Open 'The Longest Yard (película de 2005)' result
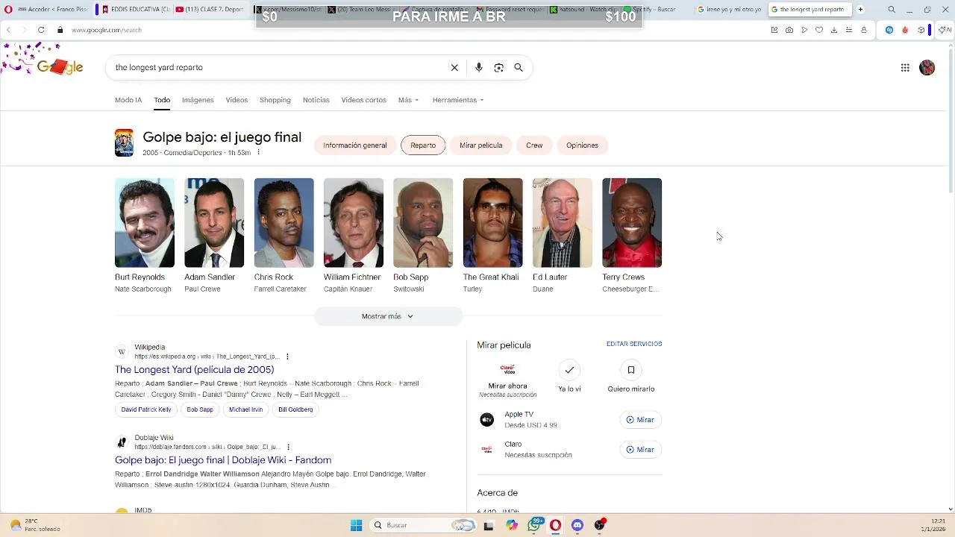This screenshot has width=955, height=537. pos(195,370)
